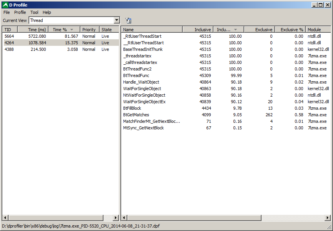The width and height of the screenshot is (333, 231).
Task: Sort by State column header
Action: (x=109, y=30)
